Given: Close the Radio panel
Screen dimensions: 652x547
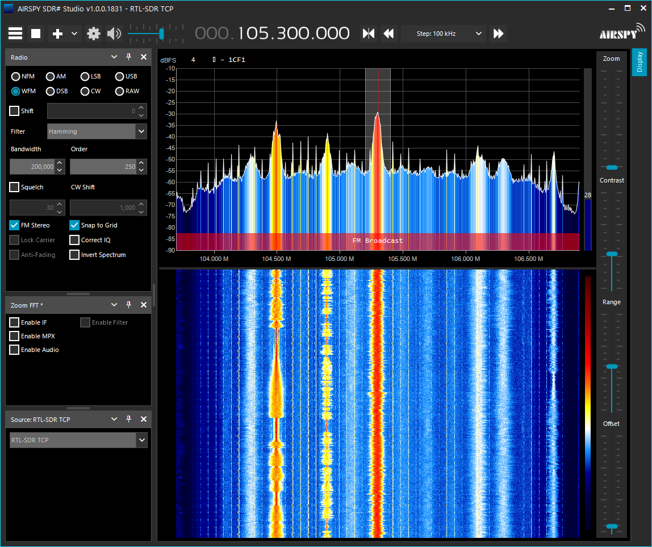Looking at the screenshot, I should tap(144, 57).
